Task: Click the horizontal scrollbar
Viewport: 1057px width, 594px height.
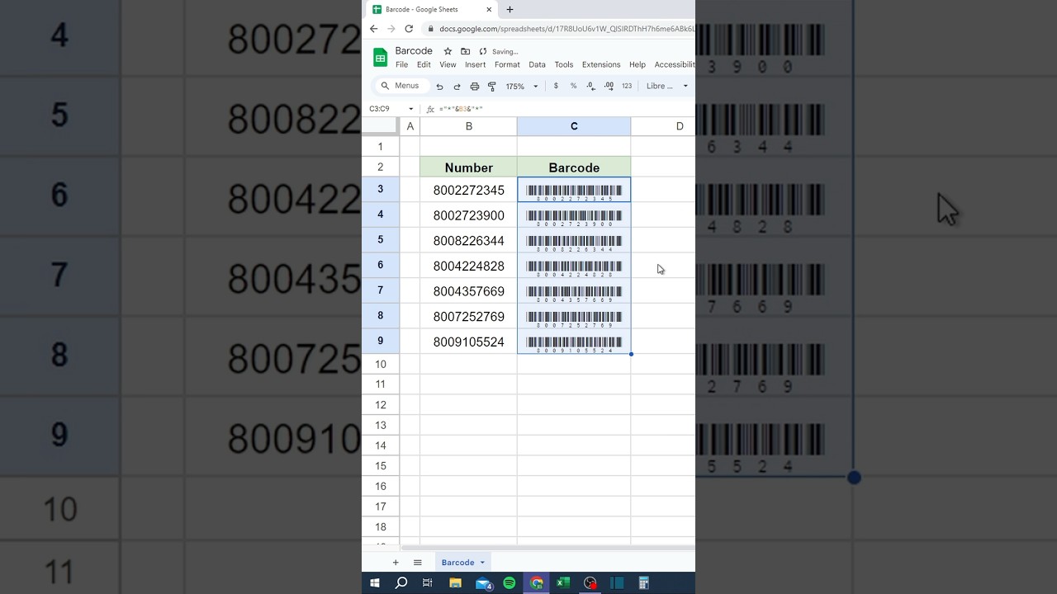Action: coord(547,547)
